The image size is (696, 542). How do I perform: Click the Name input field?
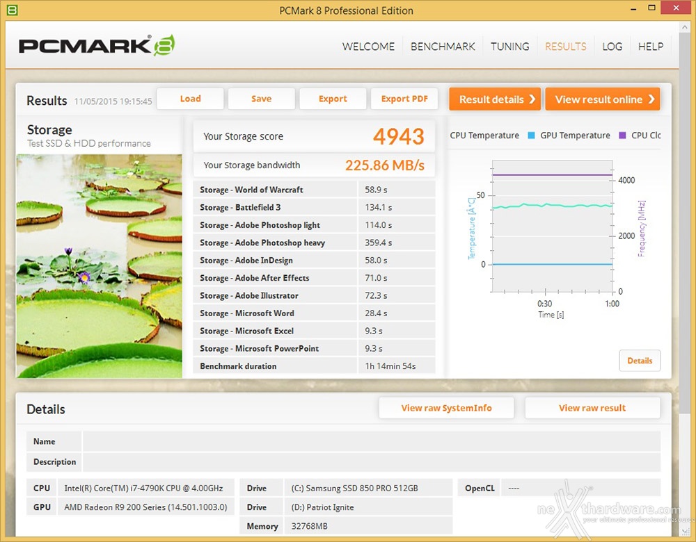point(372,441)
